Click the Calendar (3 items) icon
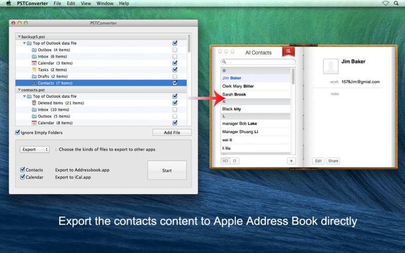The height and width of the screenshot is (253, 405). pyautogui.click(x=34, y=63)
